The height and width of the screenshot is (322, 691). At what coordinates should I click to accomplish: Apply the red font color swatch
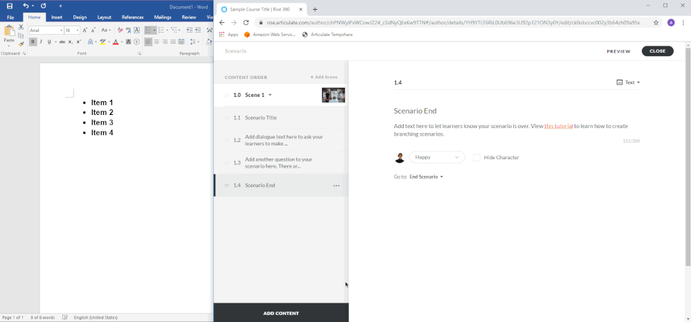pyautogui.click(x=116, y=42)
